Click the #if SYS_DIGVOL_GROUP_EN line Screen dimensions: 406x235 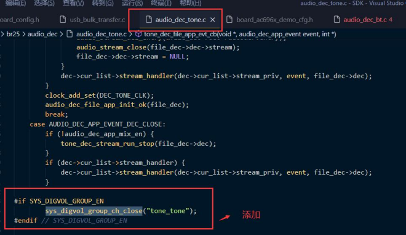[59, 201]
